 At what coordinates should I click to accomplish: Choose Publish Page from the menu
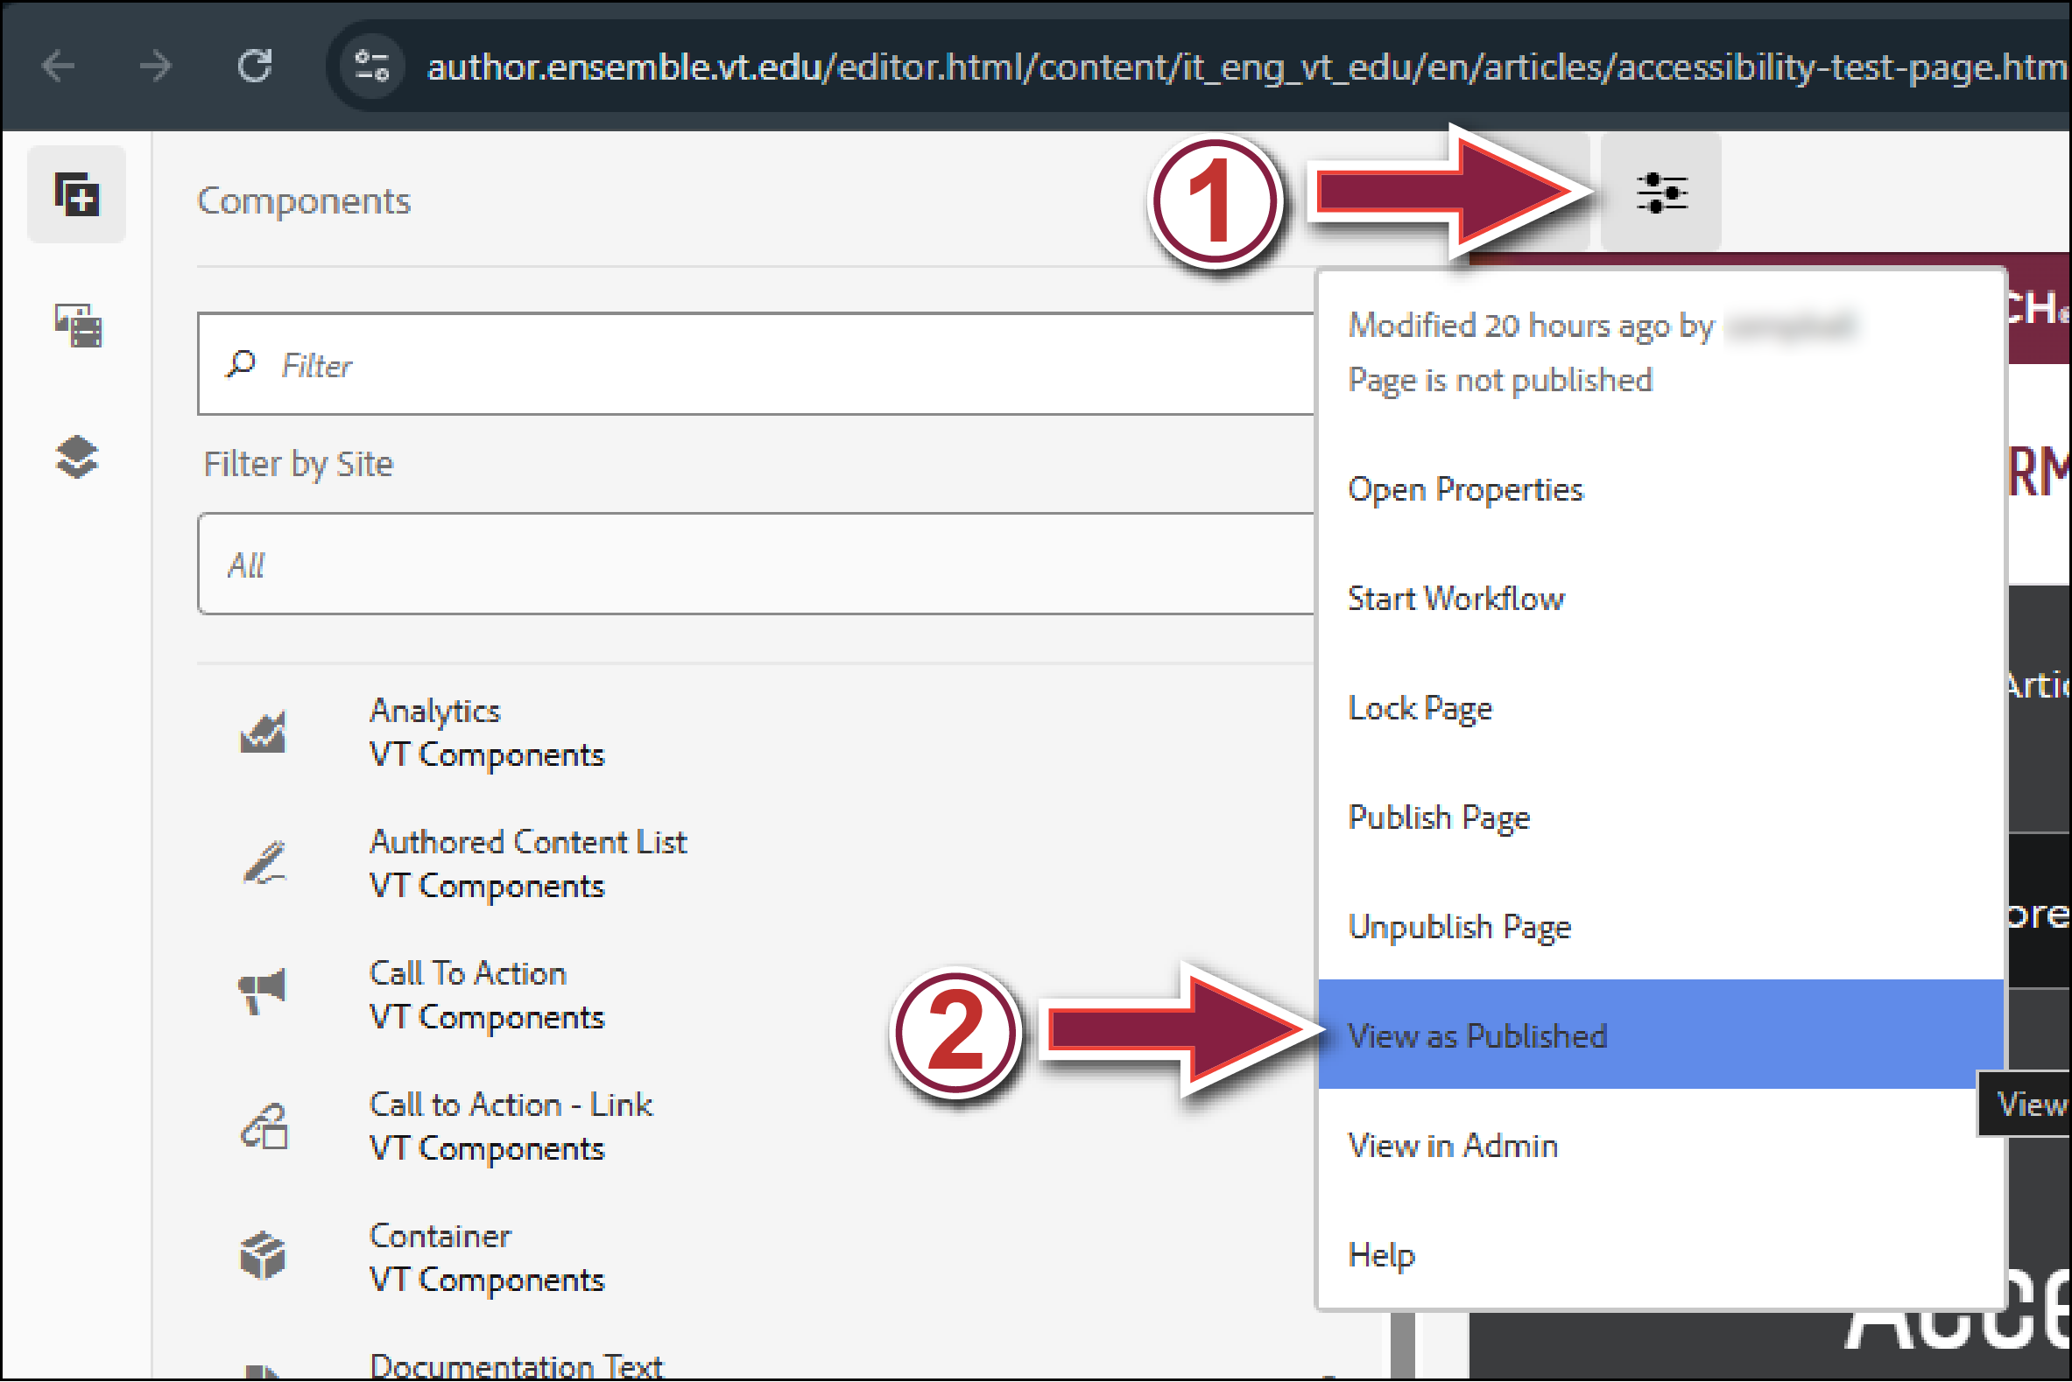pyautogui.click(x=1661, y=818)
